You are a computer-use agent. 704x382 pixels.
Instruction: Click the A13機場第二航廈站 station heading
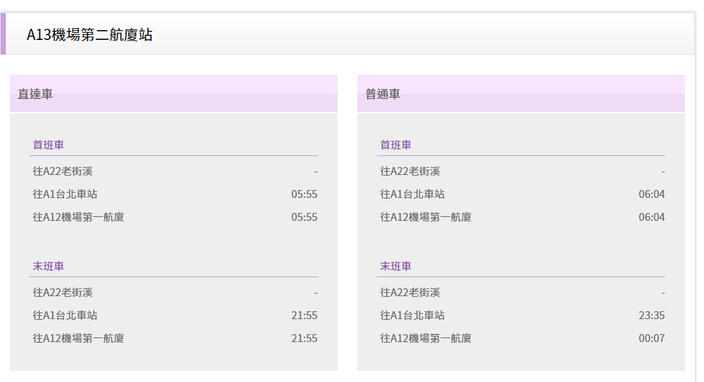click(x=89, y=35)
